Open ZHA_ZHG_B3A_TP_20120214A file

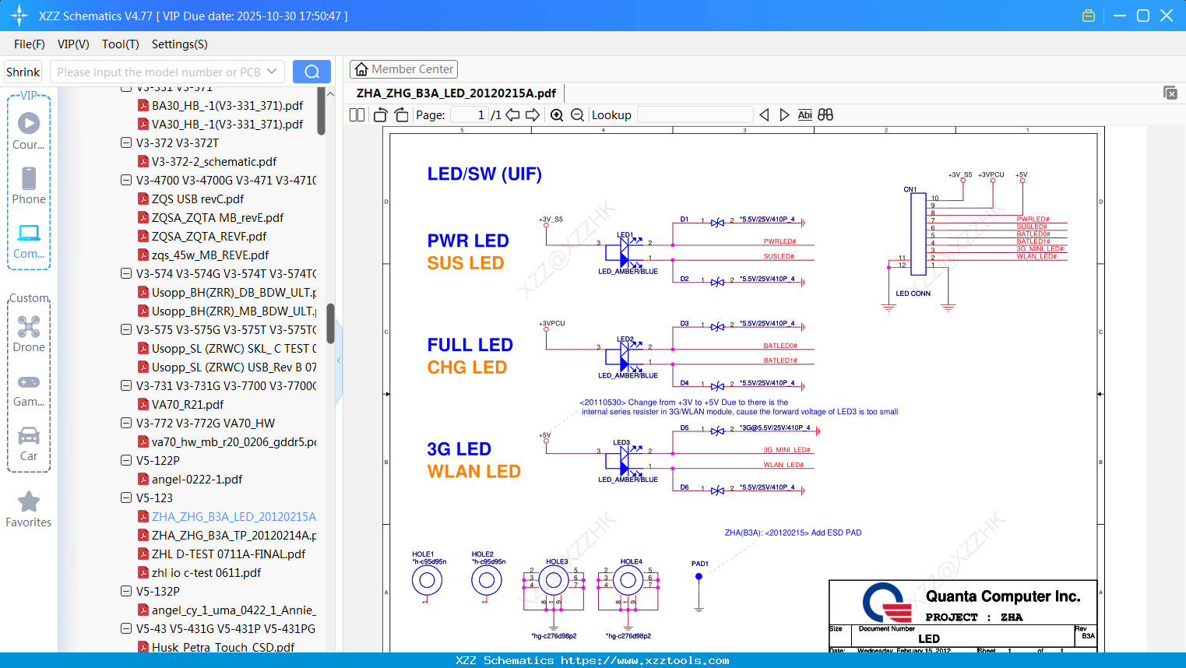coord(234,535)
